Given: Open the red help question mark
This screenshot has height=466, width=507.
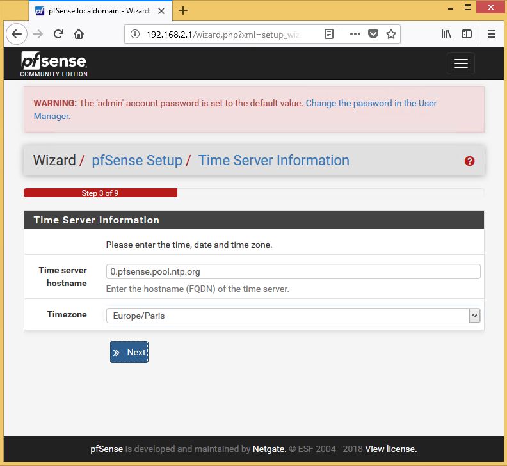Looking at the screenshot, I should (469, 161).
